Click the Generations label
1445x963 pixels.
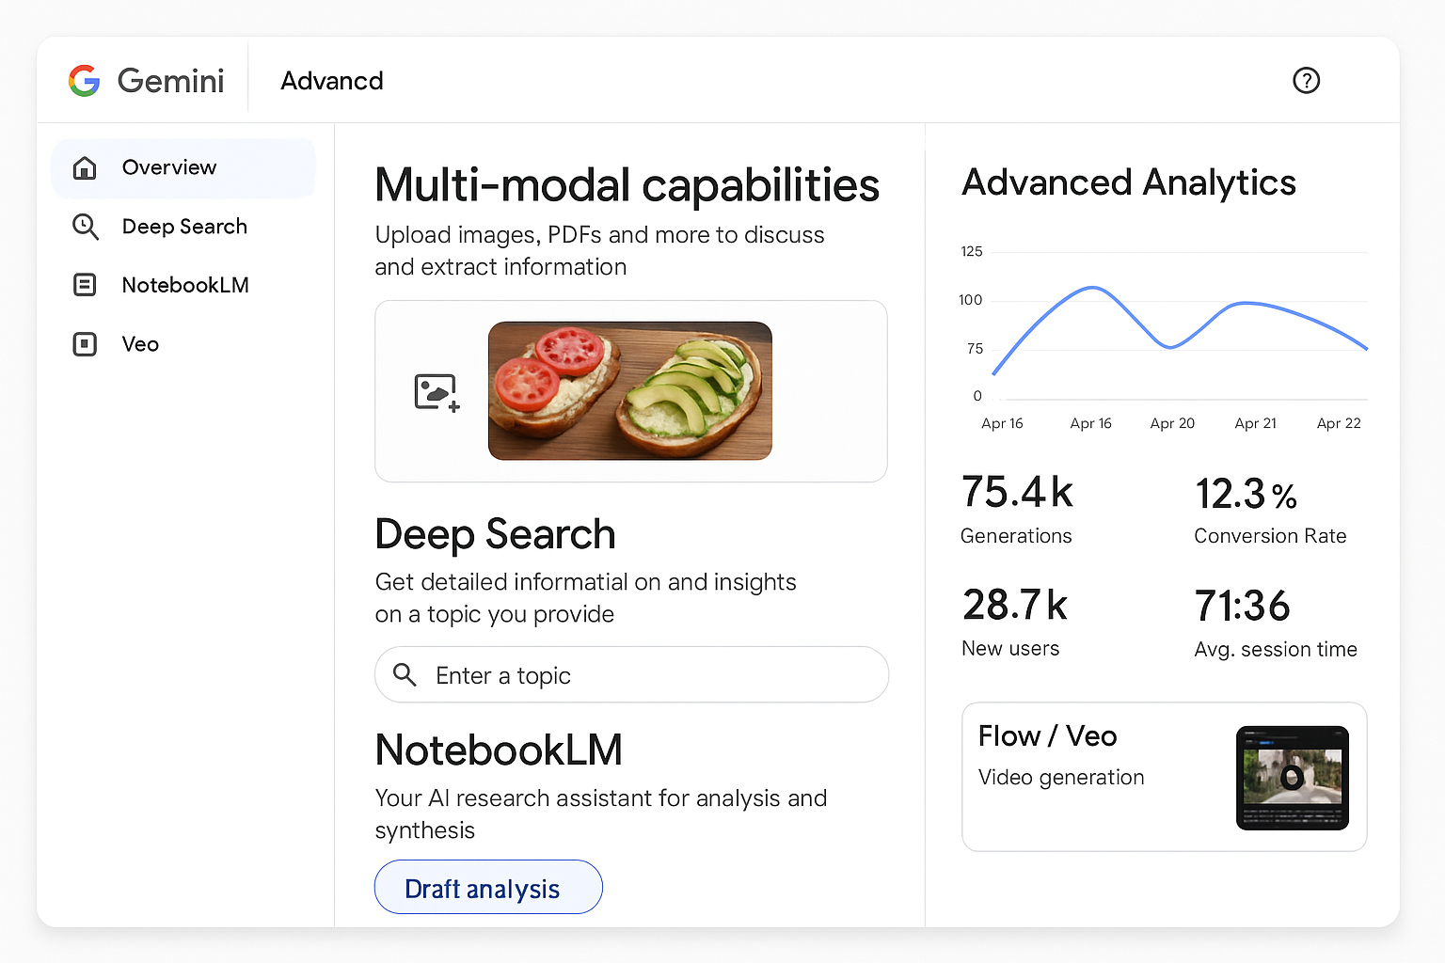[x=1016, y=536]
